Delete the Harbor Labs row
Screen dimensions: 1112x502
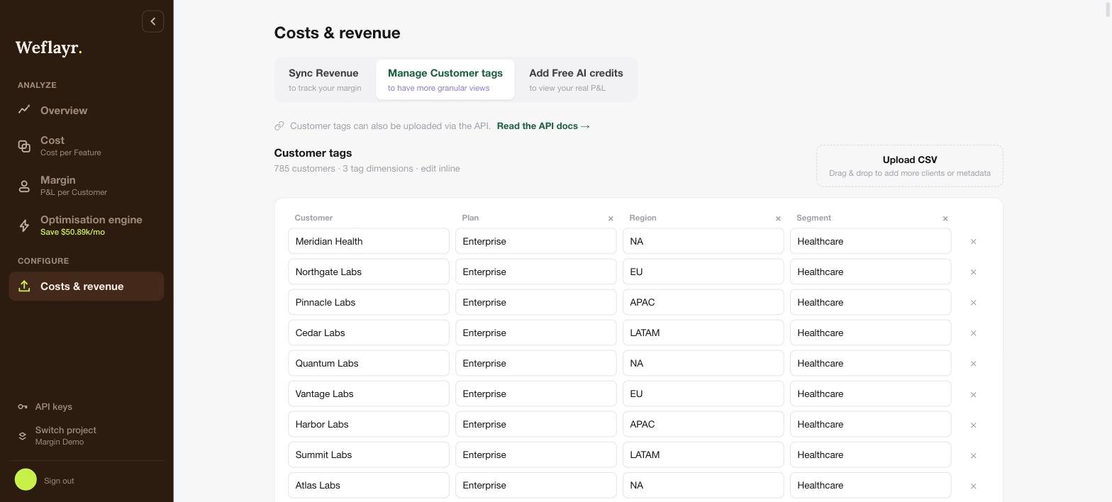(973, 425)
